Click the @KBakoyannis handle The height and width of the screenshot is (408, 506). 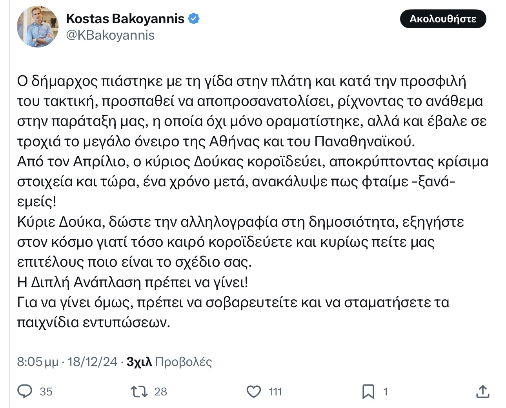(x=110, y=35)
